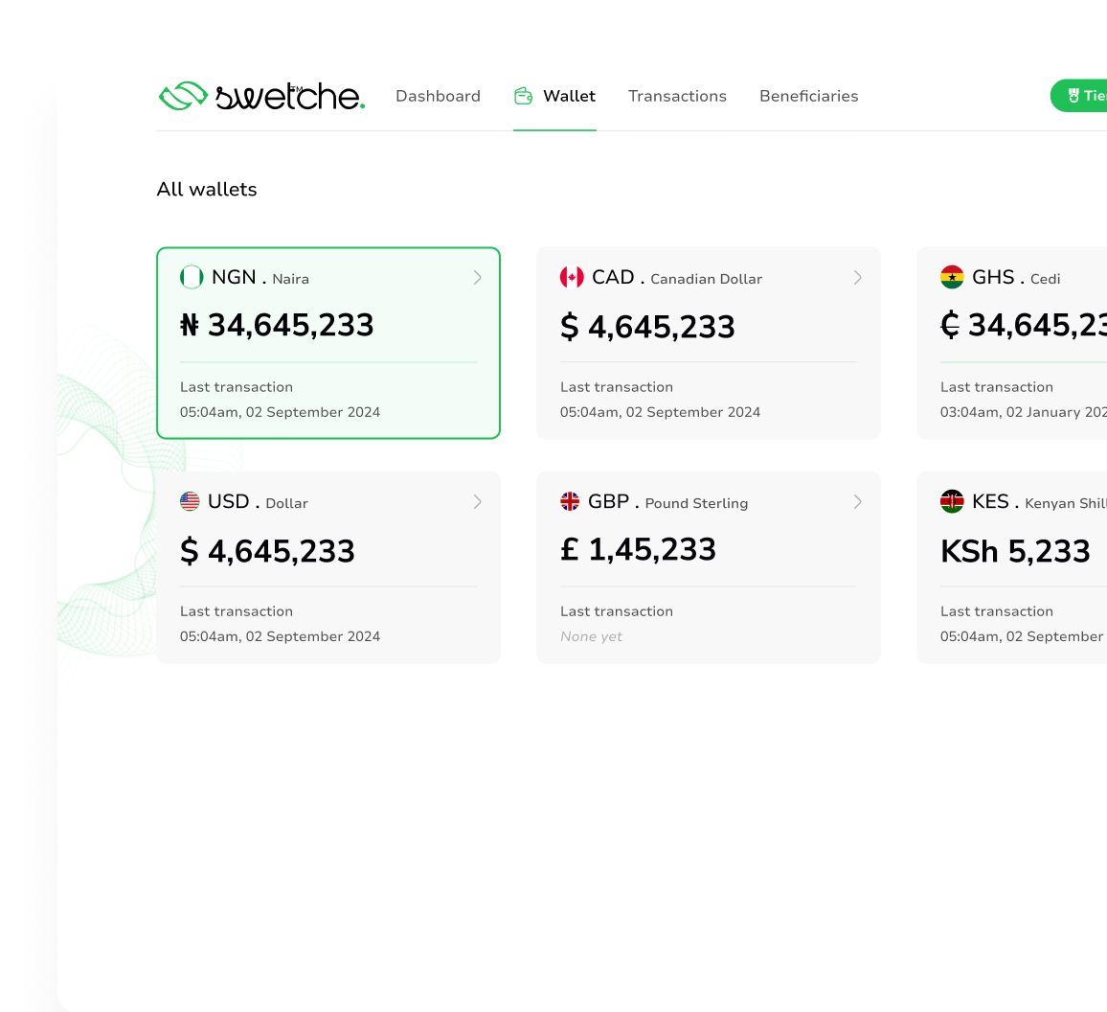Click the Nigerian flag icon

pos(192,278)
